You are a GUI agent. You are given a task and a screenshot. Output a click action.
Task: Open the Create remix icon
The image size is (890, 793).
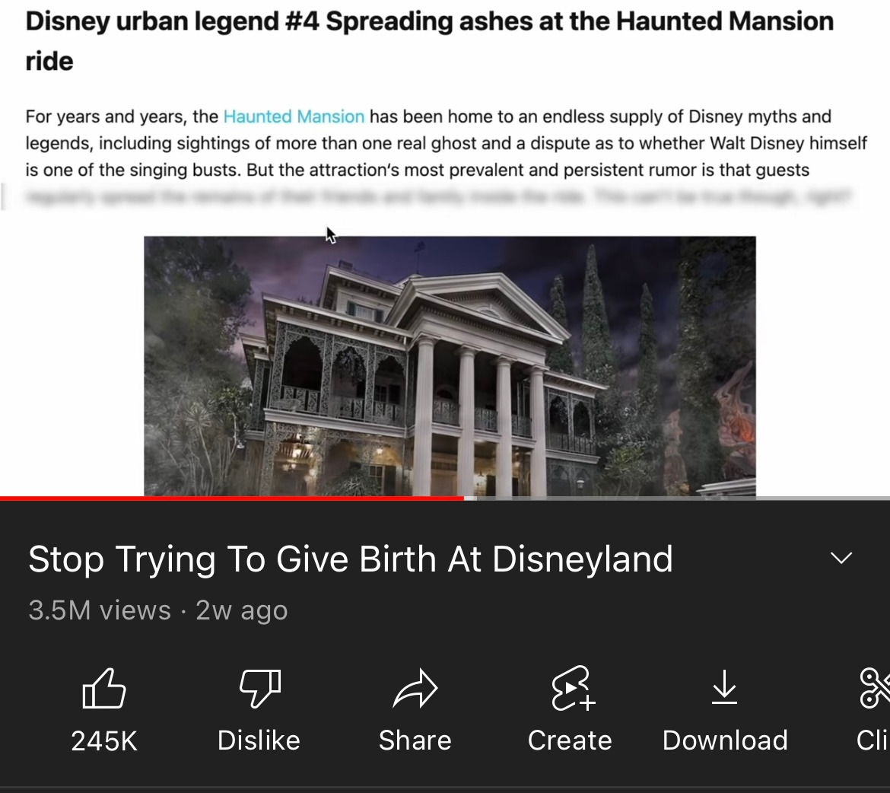(x=572, y=688)
